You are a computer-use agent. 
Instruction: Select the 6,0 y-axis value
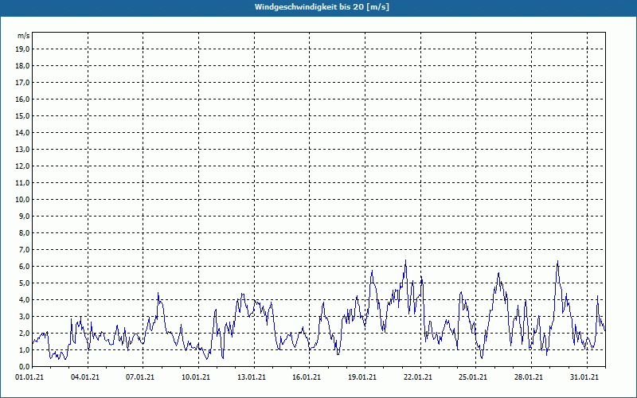tap(24, 266)
